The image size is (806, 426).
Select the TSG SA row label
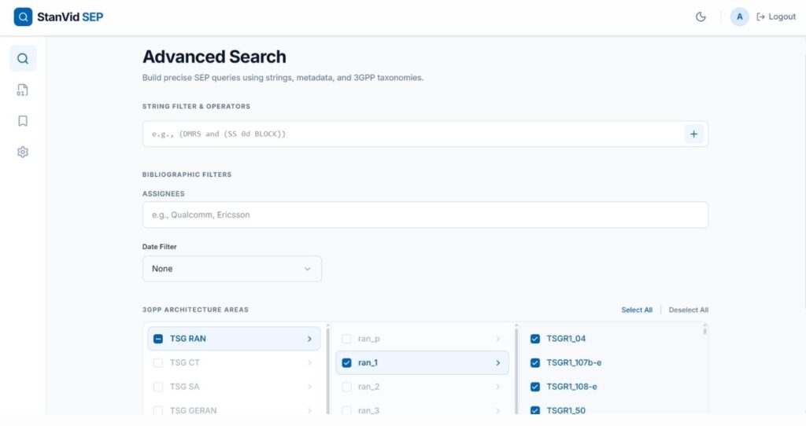(x=184, y=387)
